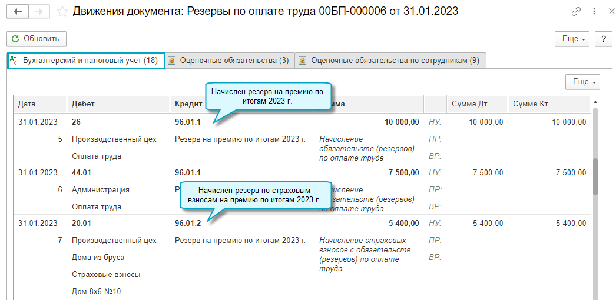Image resolution: width=616 pixels, height=300 pixels.
Task: Open the table Еще dropdown menu
Action: tap(582, 82)
